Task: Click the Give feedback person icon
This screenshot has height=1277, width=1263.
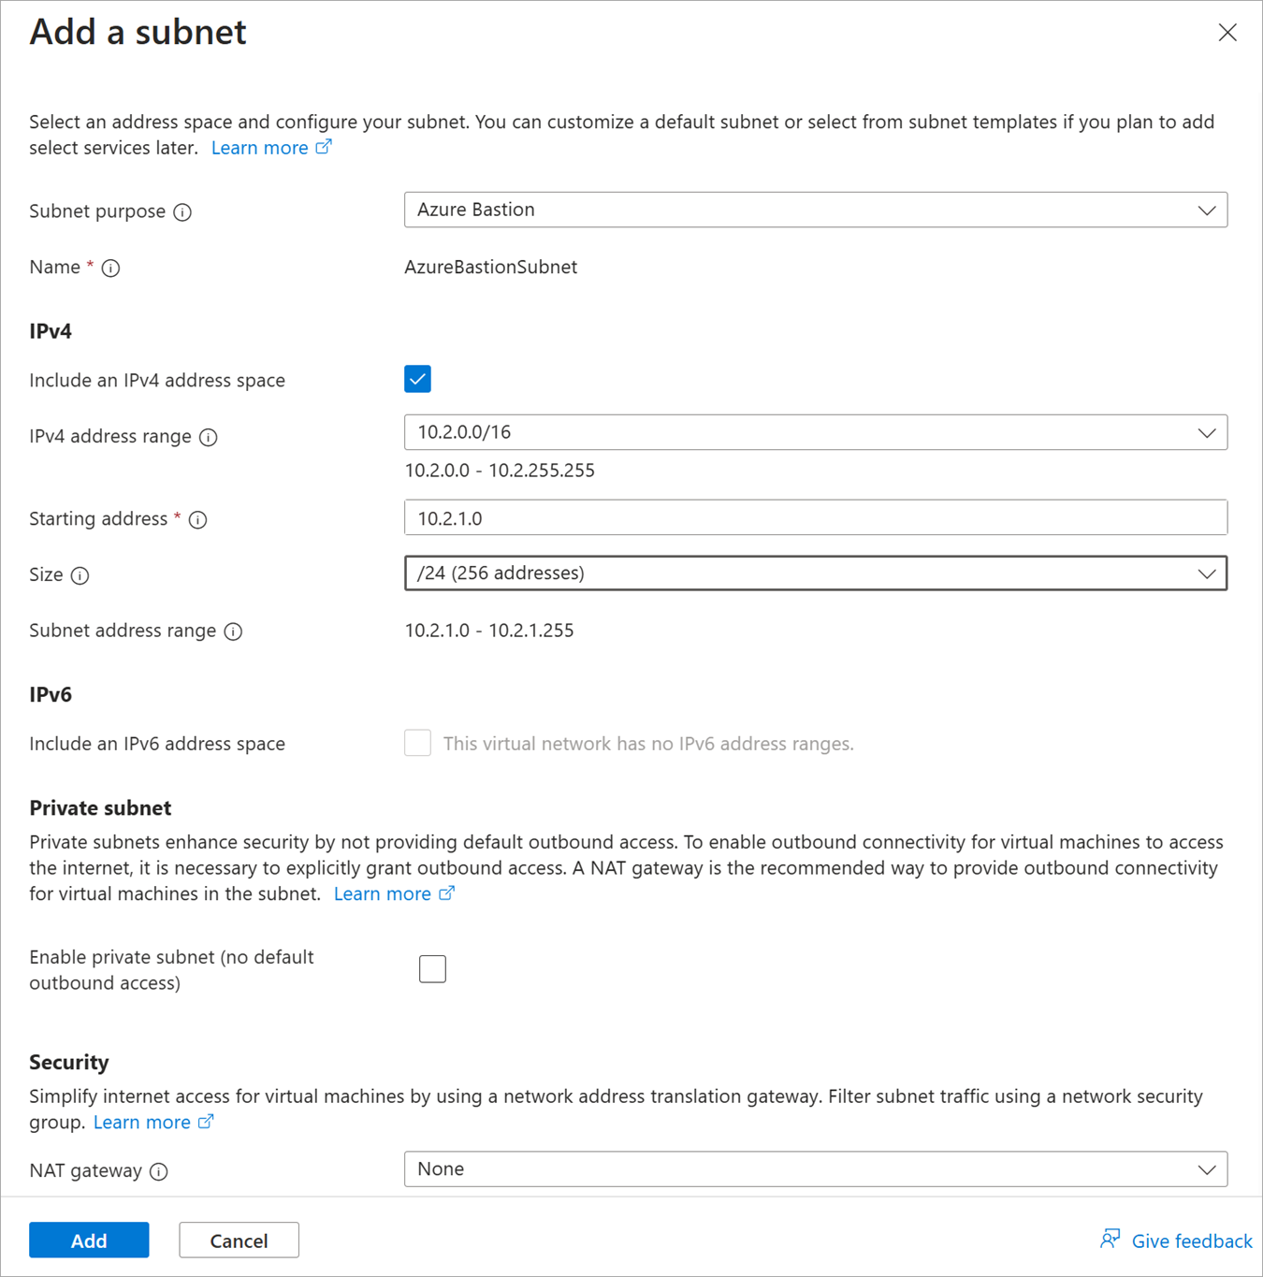Action: [1111, 1240]
